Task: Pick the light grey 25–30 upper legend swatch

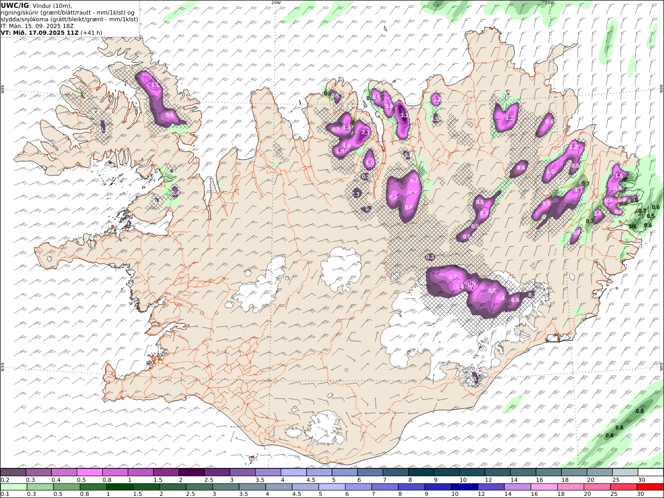Action: pos(625,473)
